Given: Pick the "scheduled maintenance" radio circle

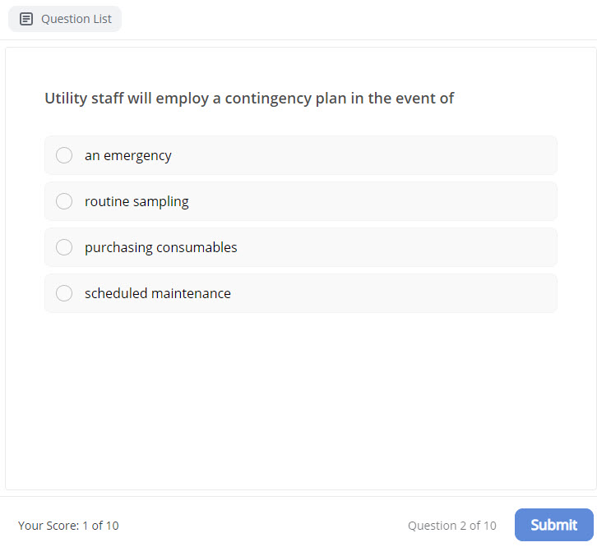Looking at the screenshot, I should pyautogui.click(x=64, y=293).
